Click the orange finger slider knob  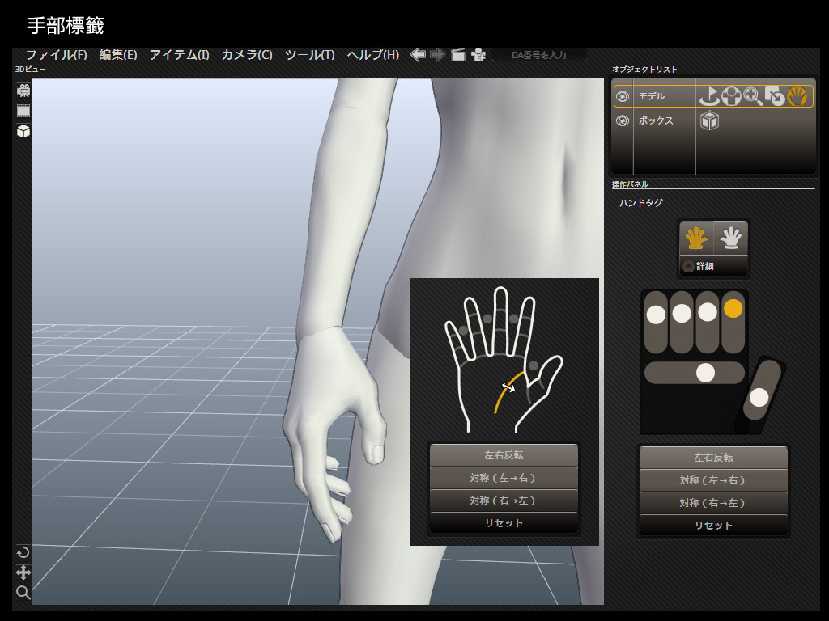733,308
